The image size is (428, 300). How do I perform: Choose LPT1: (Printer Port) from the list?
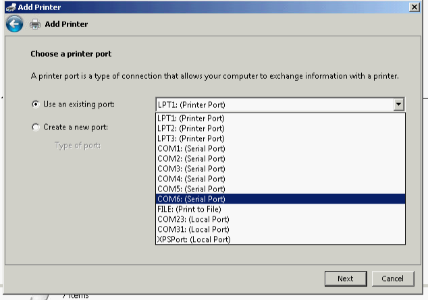191,118
